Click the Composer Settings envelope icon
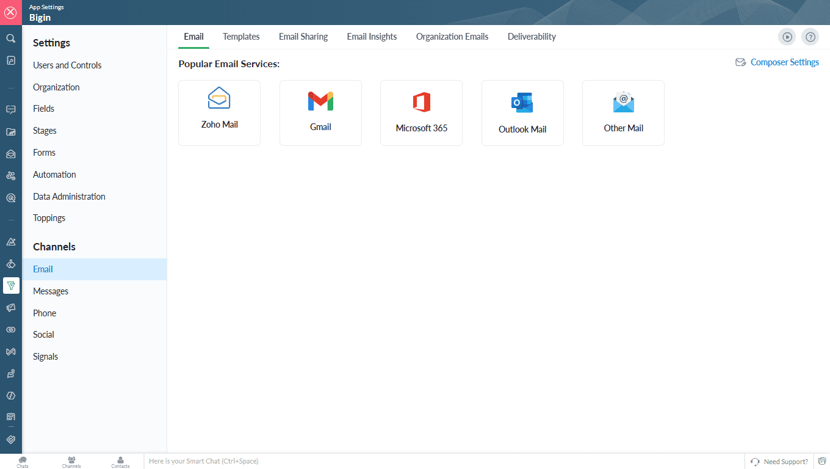 click(x=741, y=62)
